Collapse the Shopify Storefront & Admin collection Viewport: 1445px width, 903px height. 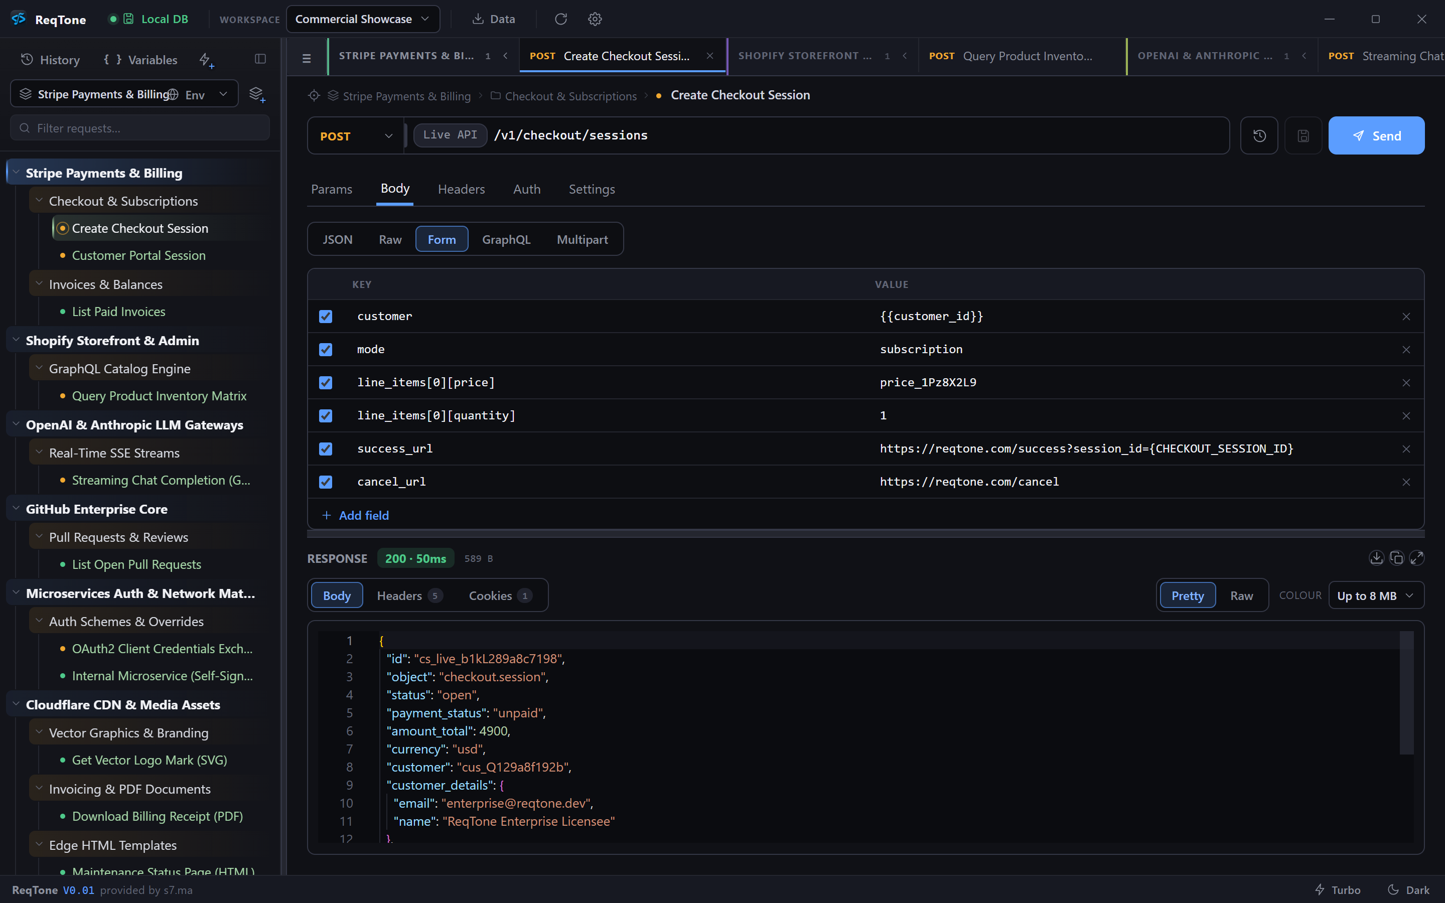(16, 340)
